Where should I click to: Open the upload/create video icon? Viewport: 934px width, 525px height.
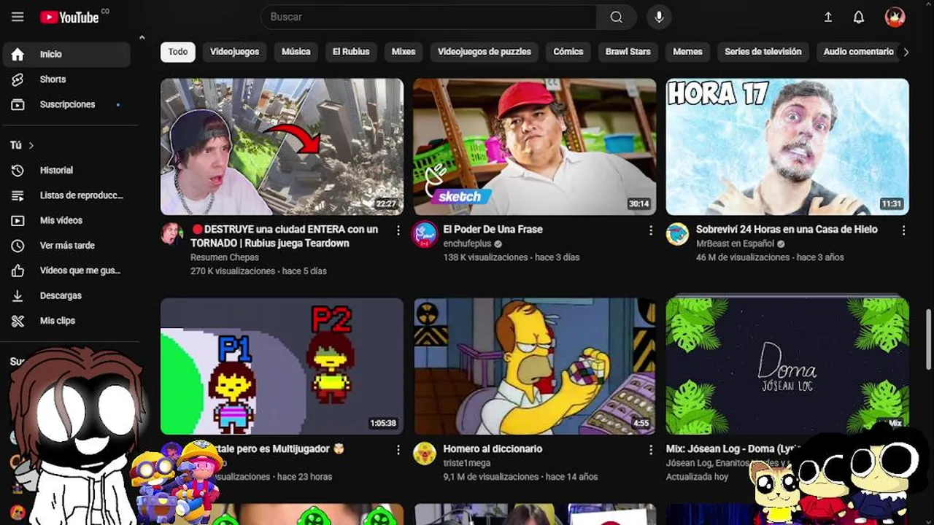pyautogui.click(x=828, y=17)
